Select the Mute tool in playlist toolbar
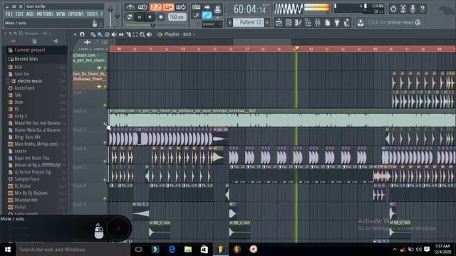 pos(114,35)
